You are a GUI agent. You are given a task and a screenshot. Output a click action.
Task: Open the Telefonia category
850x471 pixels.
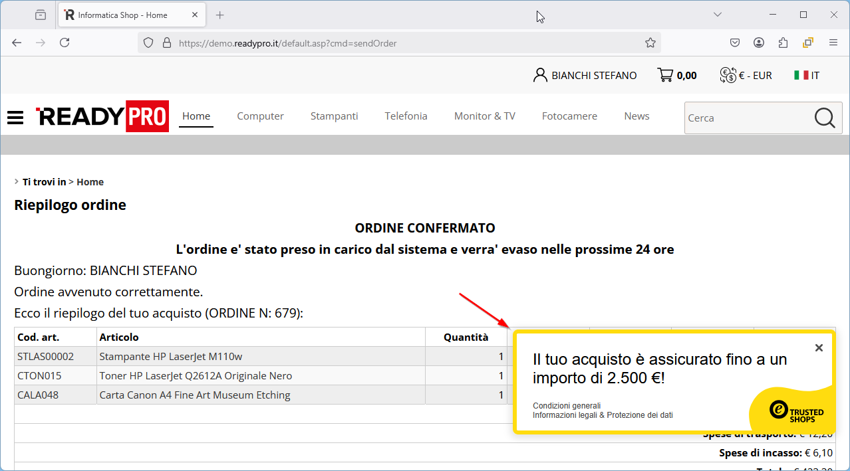[x=406, y=116]
